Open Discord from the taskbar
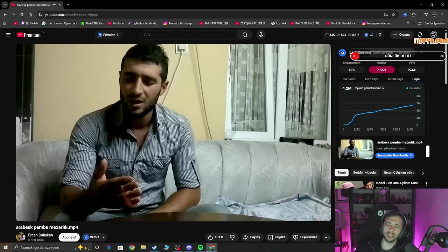The height and width of the screenshot is (252, 448). pos(189,247)
